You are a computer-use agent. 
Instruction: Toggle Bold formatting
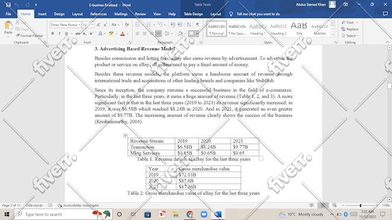[52, 33]
